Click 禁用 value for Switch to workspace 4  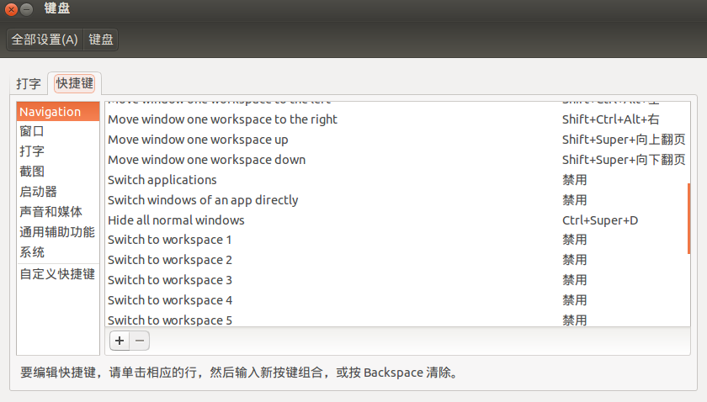tap(574, 300)
